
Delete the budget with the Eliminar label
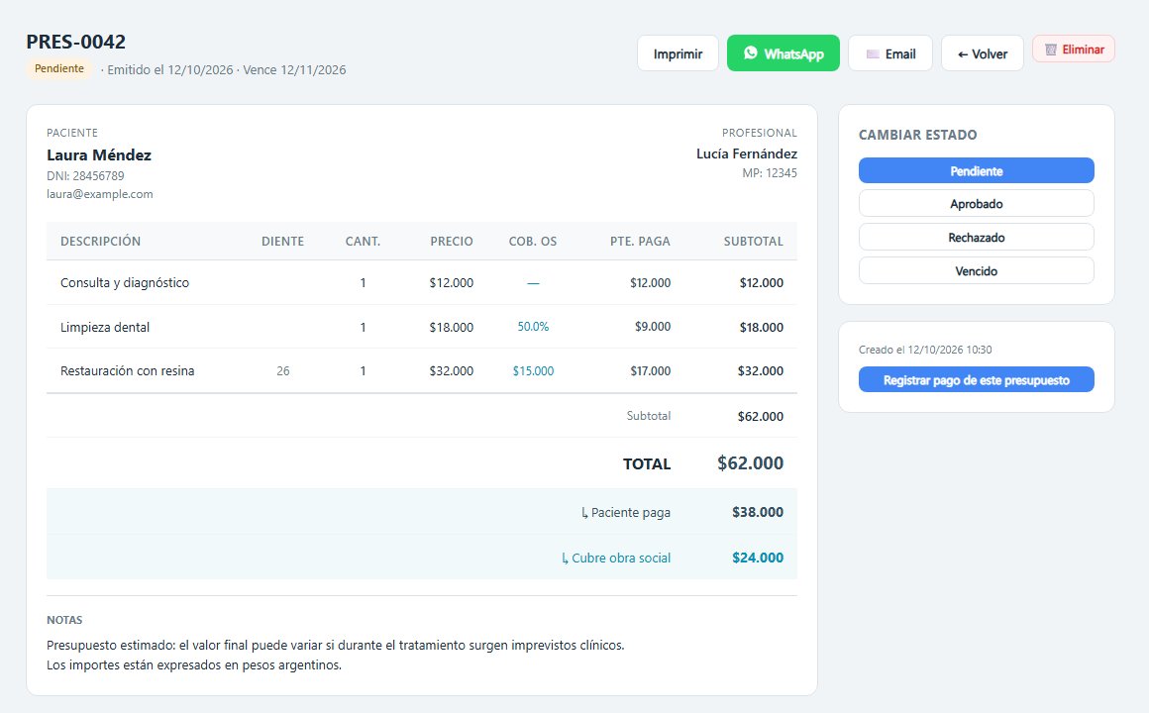[1083, 50]
